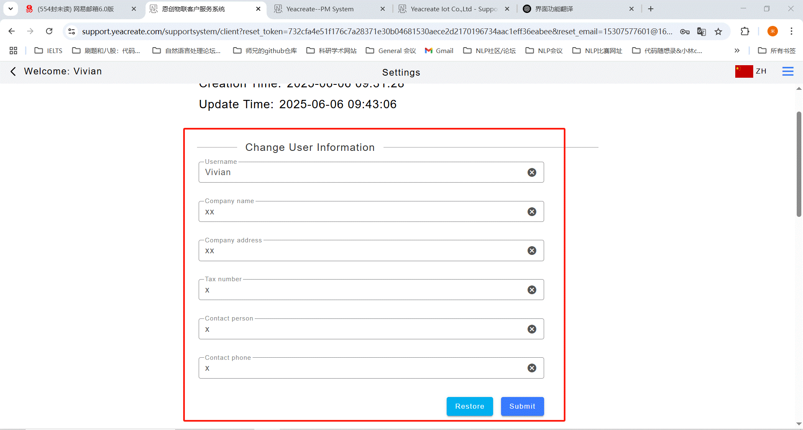
Task: Clear the Contact phone field
Action: [532, 368]
